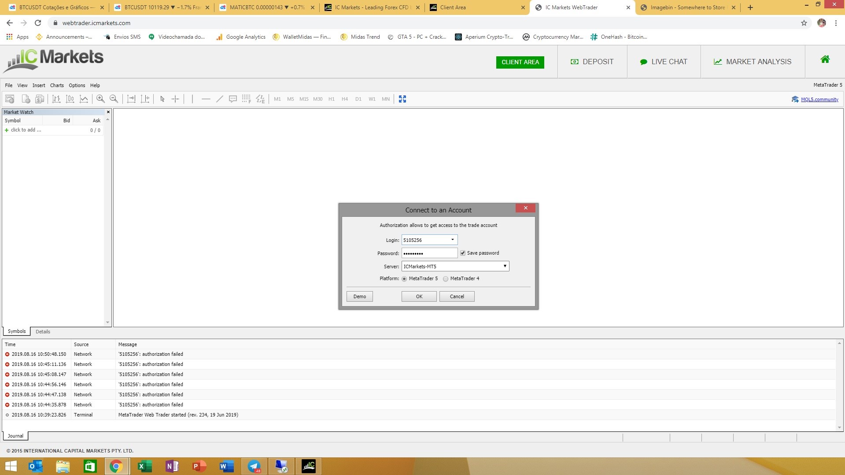Select the Fibonacci retracement tool
This screenshot has height=475, width=845.
pos(246,99)
